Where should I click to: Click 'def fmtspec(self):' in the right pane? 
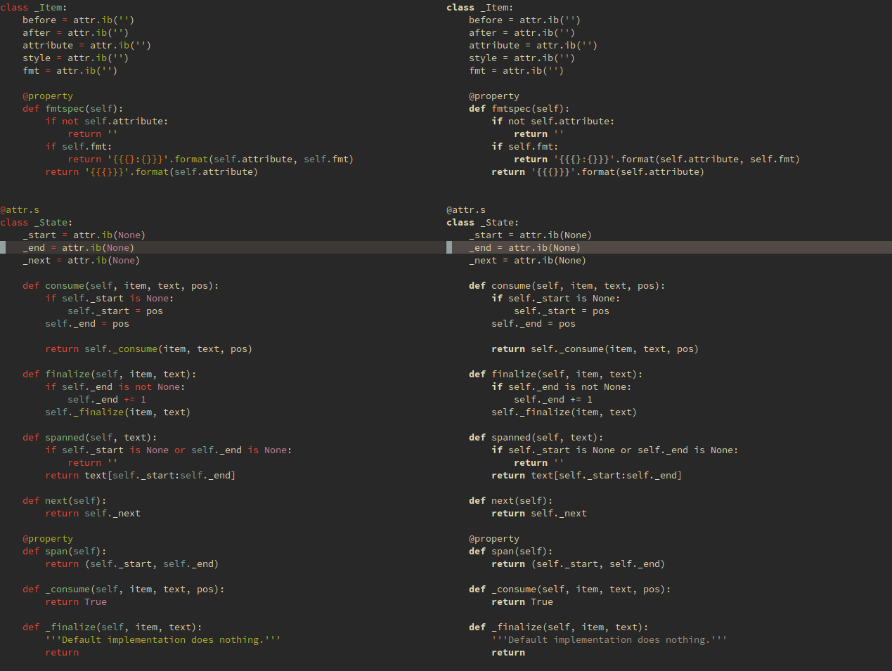coord(519,109)
